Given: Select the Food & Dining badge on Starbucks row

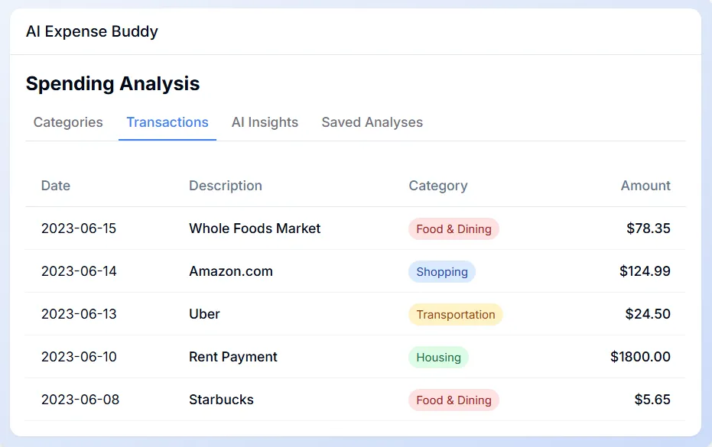Looking at the screenshot, I should click(453, 400).
